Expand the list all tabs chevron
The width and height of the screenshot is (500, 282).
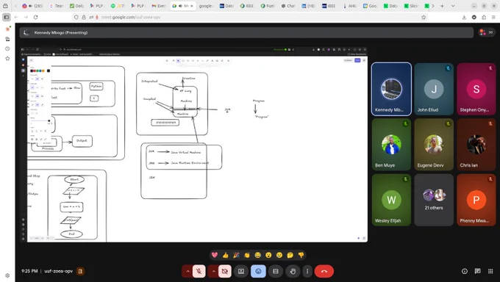[x=453, y=6]
